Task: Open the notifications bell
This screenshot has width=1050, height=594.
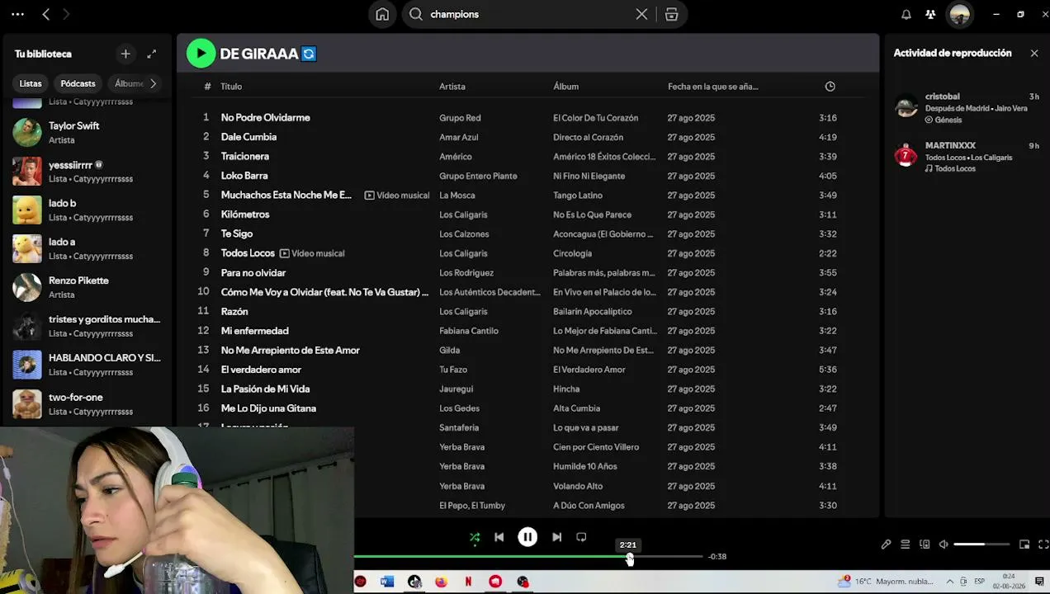Action: (906, 14)
